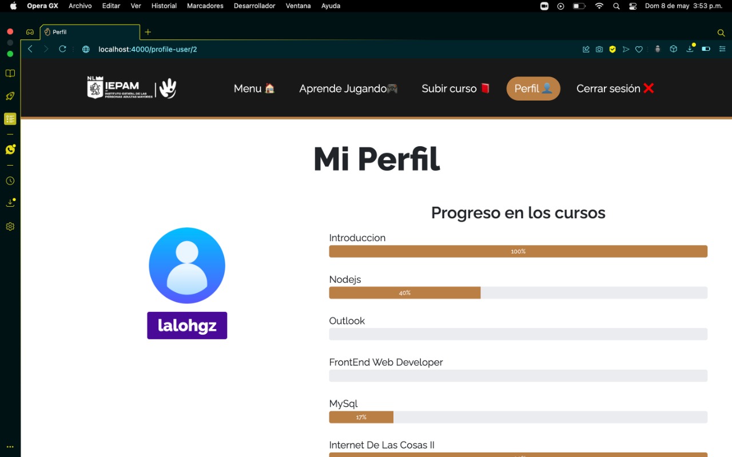Open the Marcadores menu
732x457 pixels.
click(205, 6)
